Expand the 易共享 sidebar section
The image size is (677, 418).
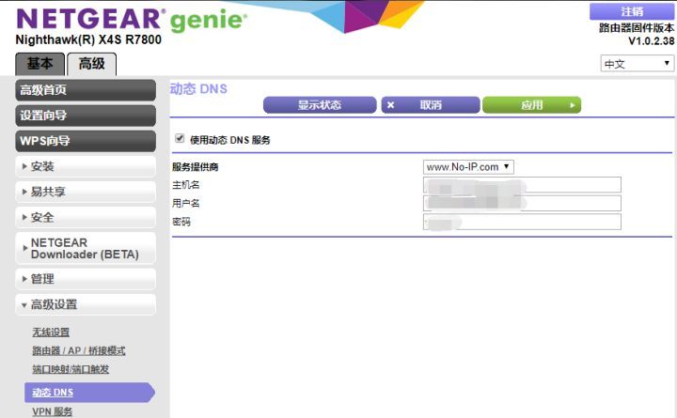click(x=87, y=192)
